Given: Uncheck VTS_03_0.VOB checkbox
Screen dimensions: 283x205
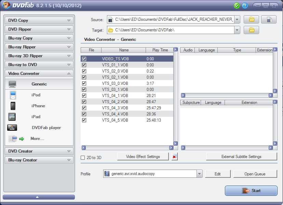Looking at the screenshot, I should click(84, 83).
